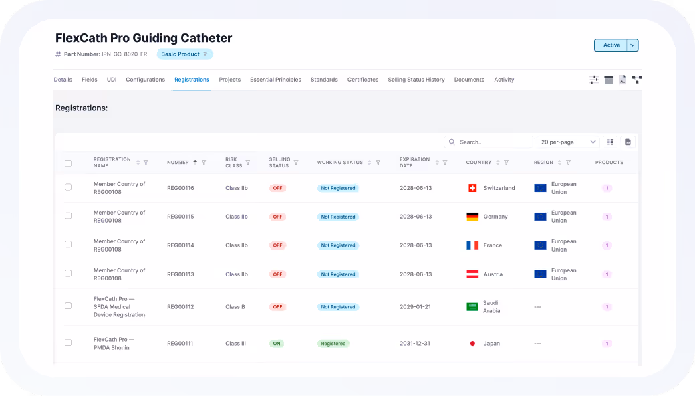Sort the Working Status column

[369, 163]
